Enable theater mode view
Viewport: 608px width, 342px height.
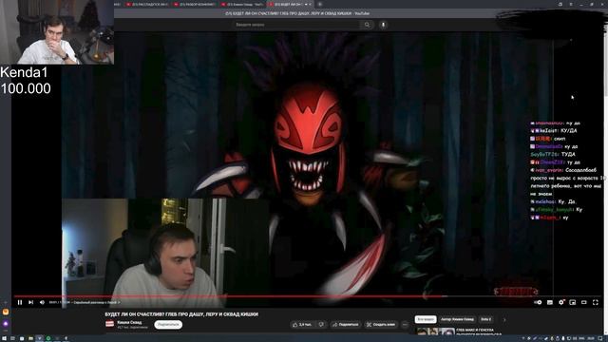coord(584,302)
